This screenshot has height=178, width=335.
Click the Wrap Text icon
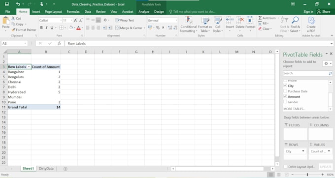pos(117,20)
